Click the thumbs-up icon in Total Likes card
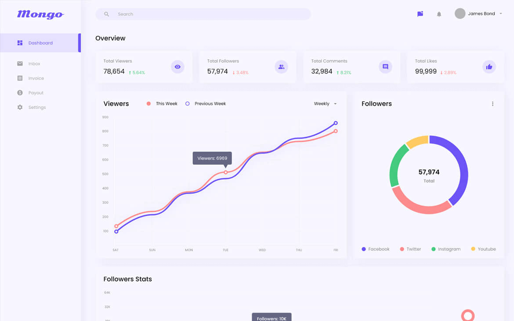 489,67
